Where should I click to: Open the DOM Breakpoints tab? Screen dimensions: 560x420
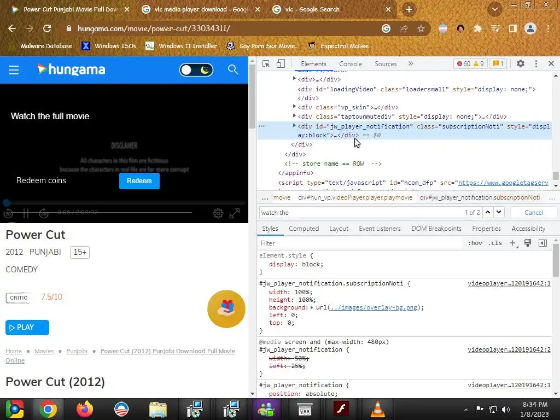[436, 229]
